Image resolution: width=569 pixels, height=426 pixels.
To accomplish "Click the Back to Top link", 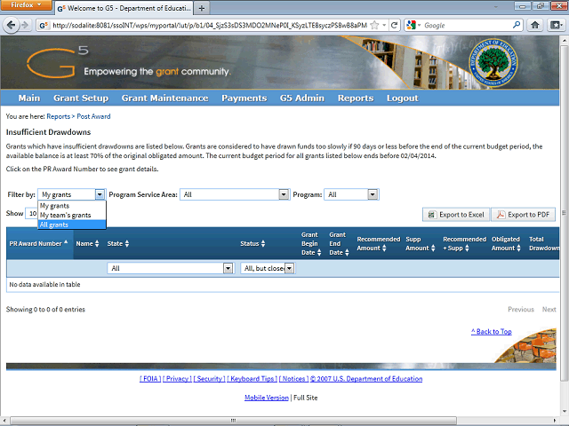I will coord(492,331).
